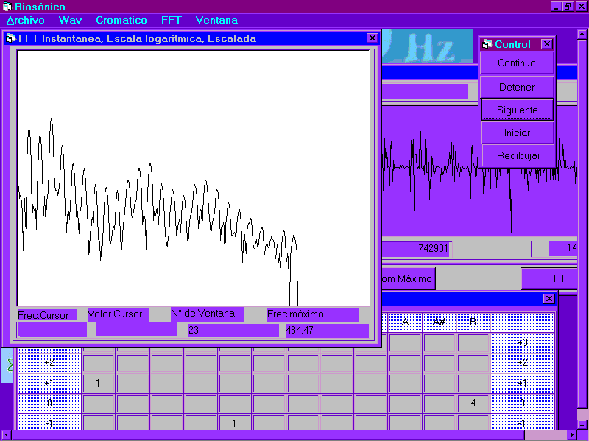This screenshot has height=441, width=589.
Task: Close the chromatic note grid window
Action: click(549, 298)
